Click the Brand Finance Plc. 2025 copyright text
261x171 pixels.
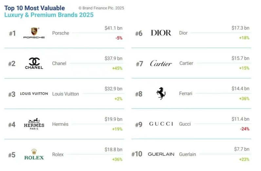[101, 8]
